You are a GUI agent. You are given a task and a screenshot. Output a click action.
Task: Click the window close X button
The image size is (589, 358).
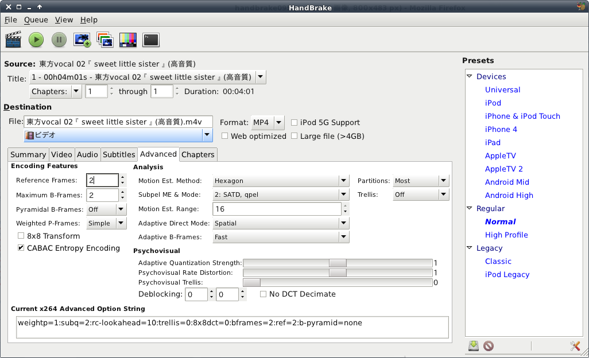coord(8,7)
